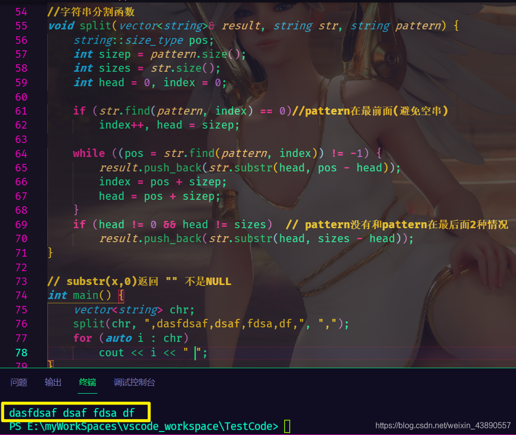Click the opening brace after main()

coord(121,295)
